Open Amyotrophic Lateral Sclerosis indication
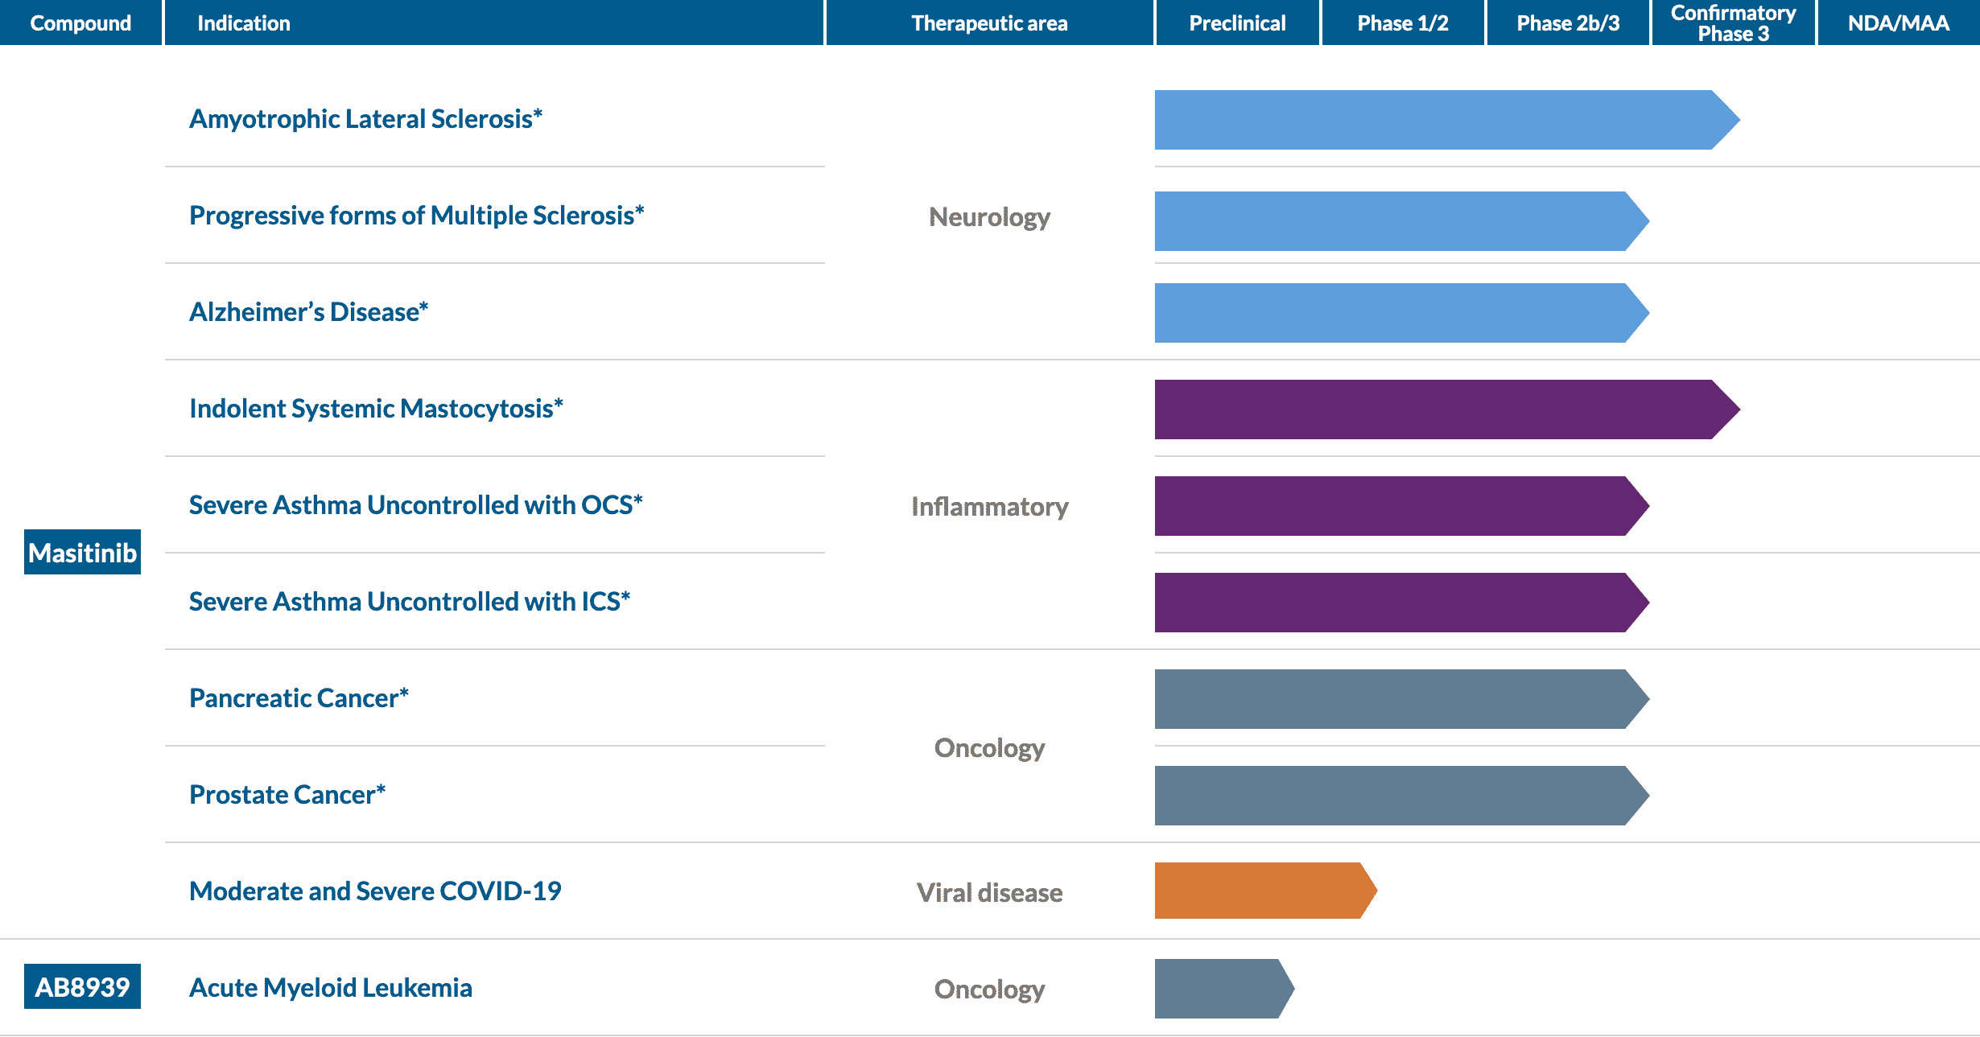The image size is (1980, 1037). (x=366, y=119)
